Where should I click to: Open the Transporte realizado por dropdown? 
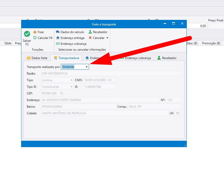87,67
